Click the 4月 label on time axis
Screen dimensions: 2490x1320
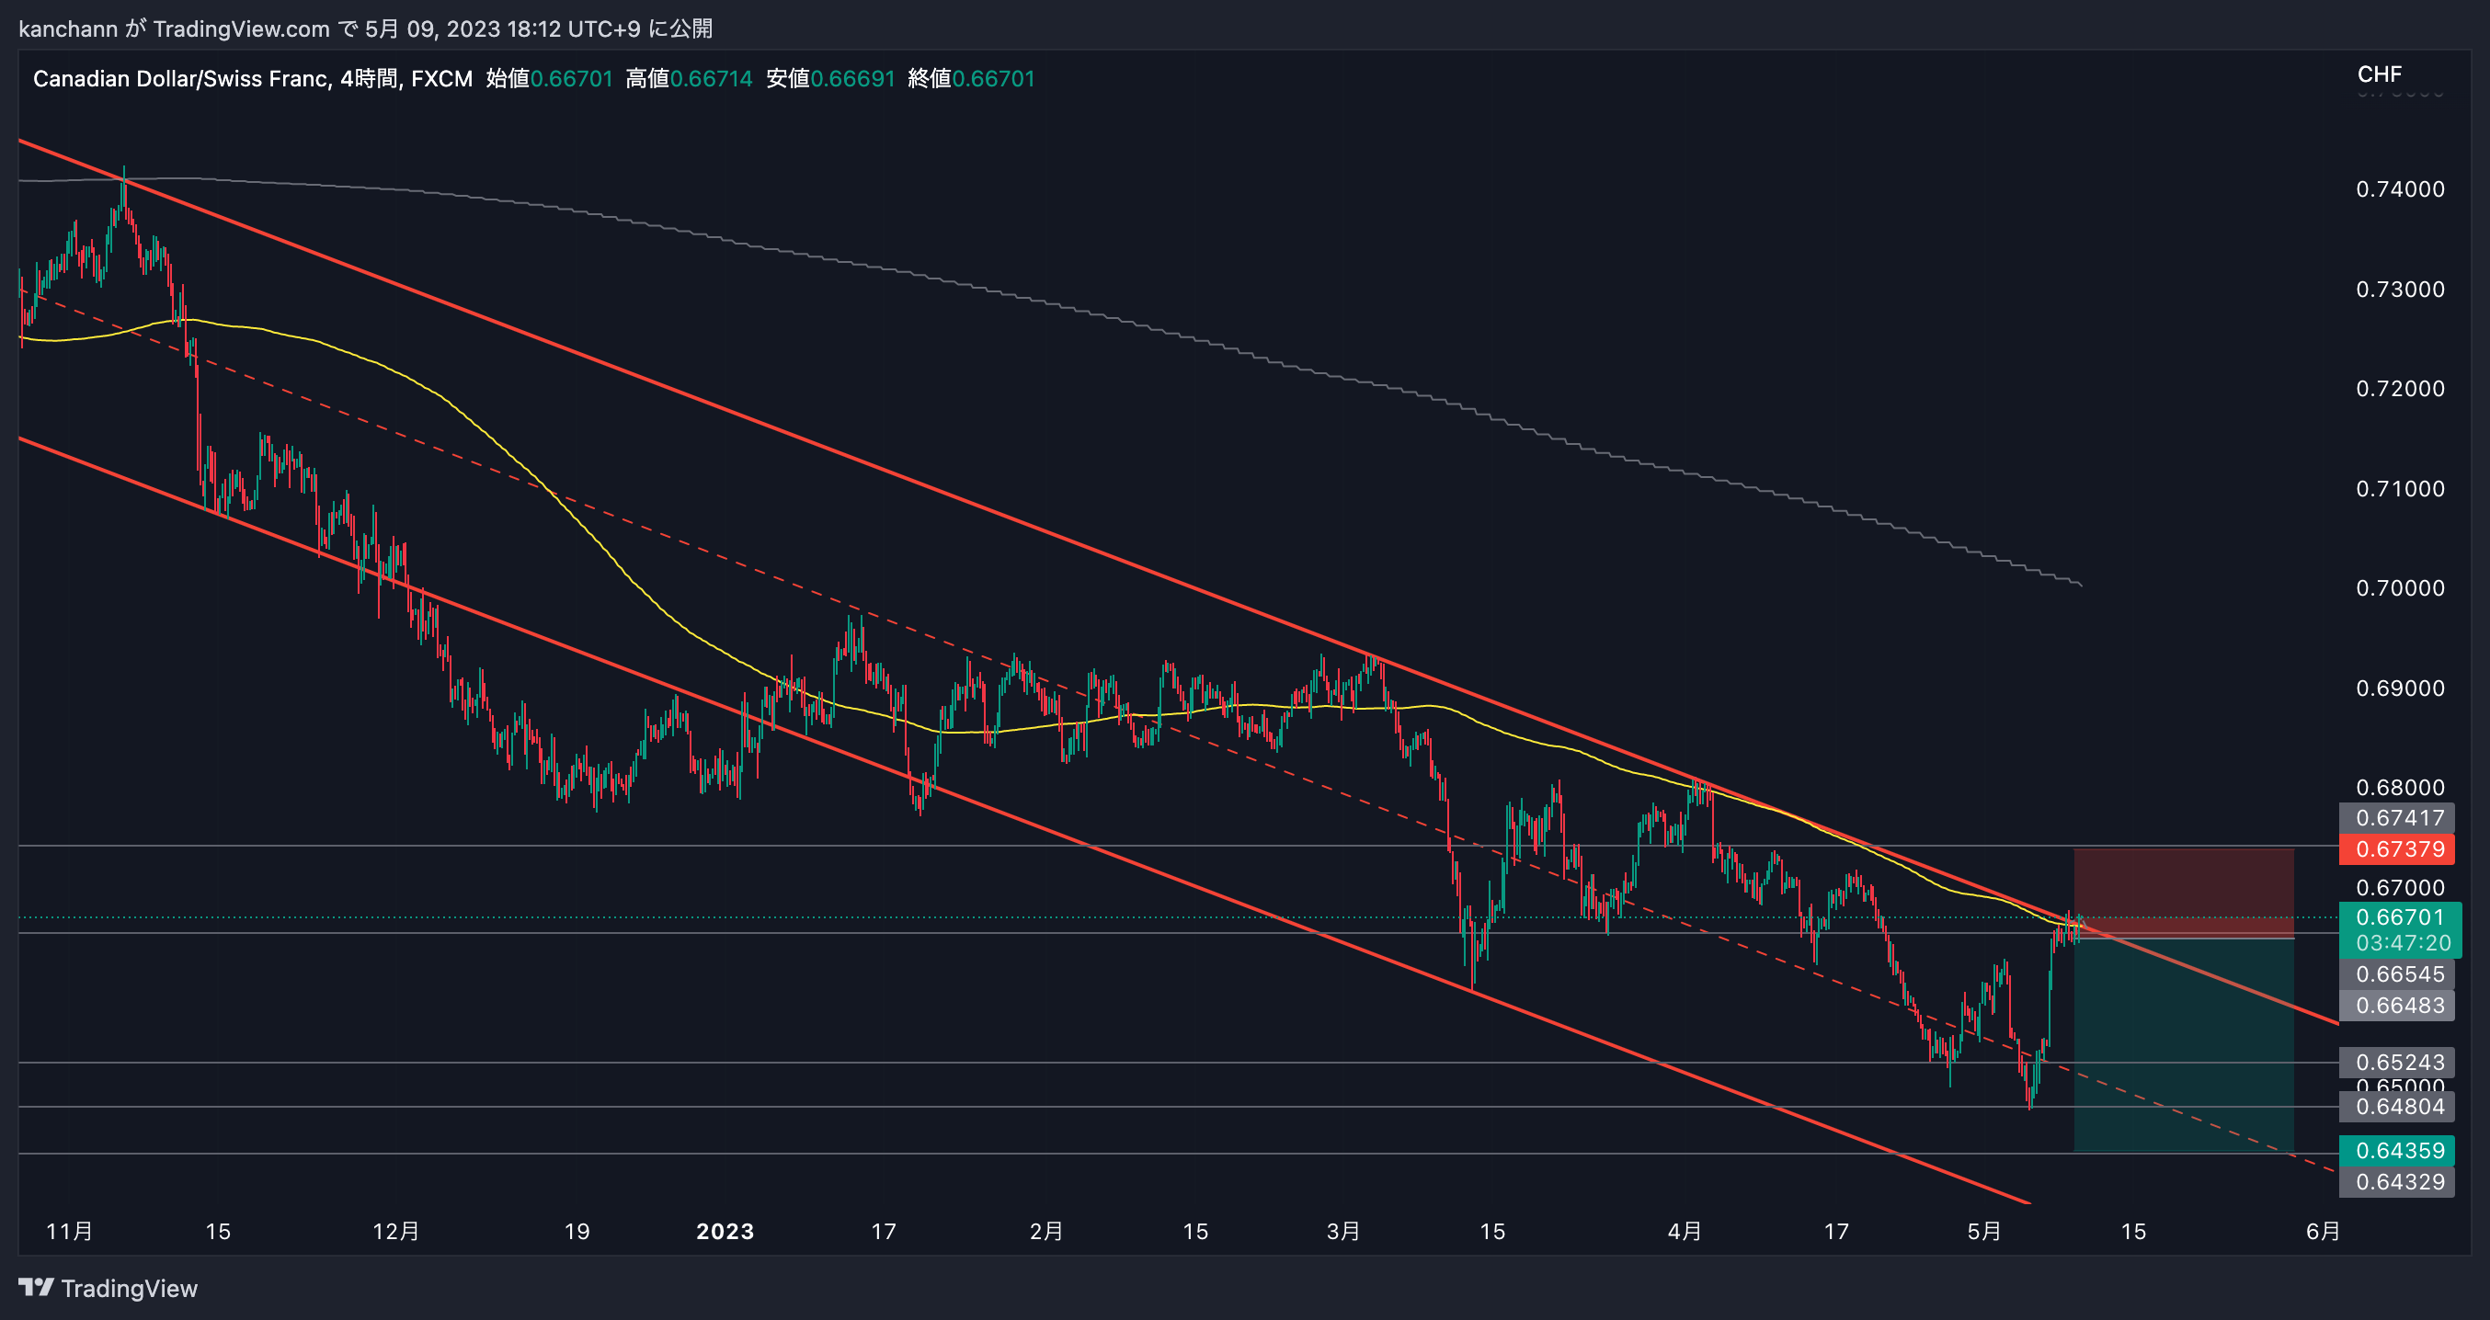click(1685, 1231)
